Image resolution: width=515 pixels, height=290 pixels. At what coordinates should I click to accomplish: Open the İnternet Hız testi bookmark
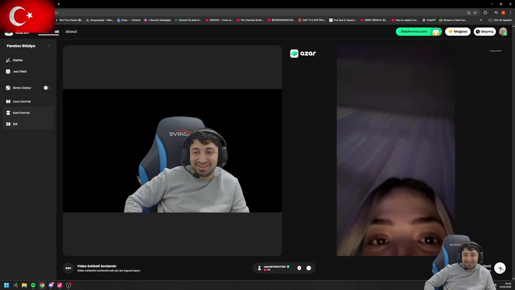pyautogui.click(x=188, y=20)
